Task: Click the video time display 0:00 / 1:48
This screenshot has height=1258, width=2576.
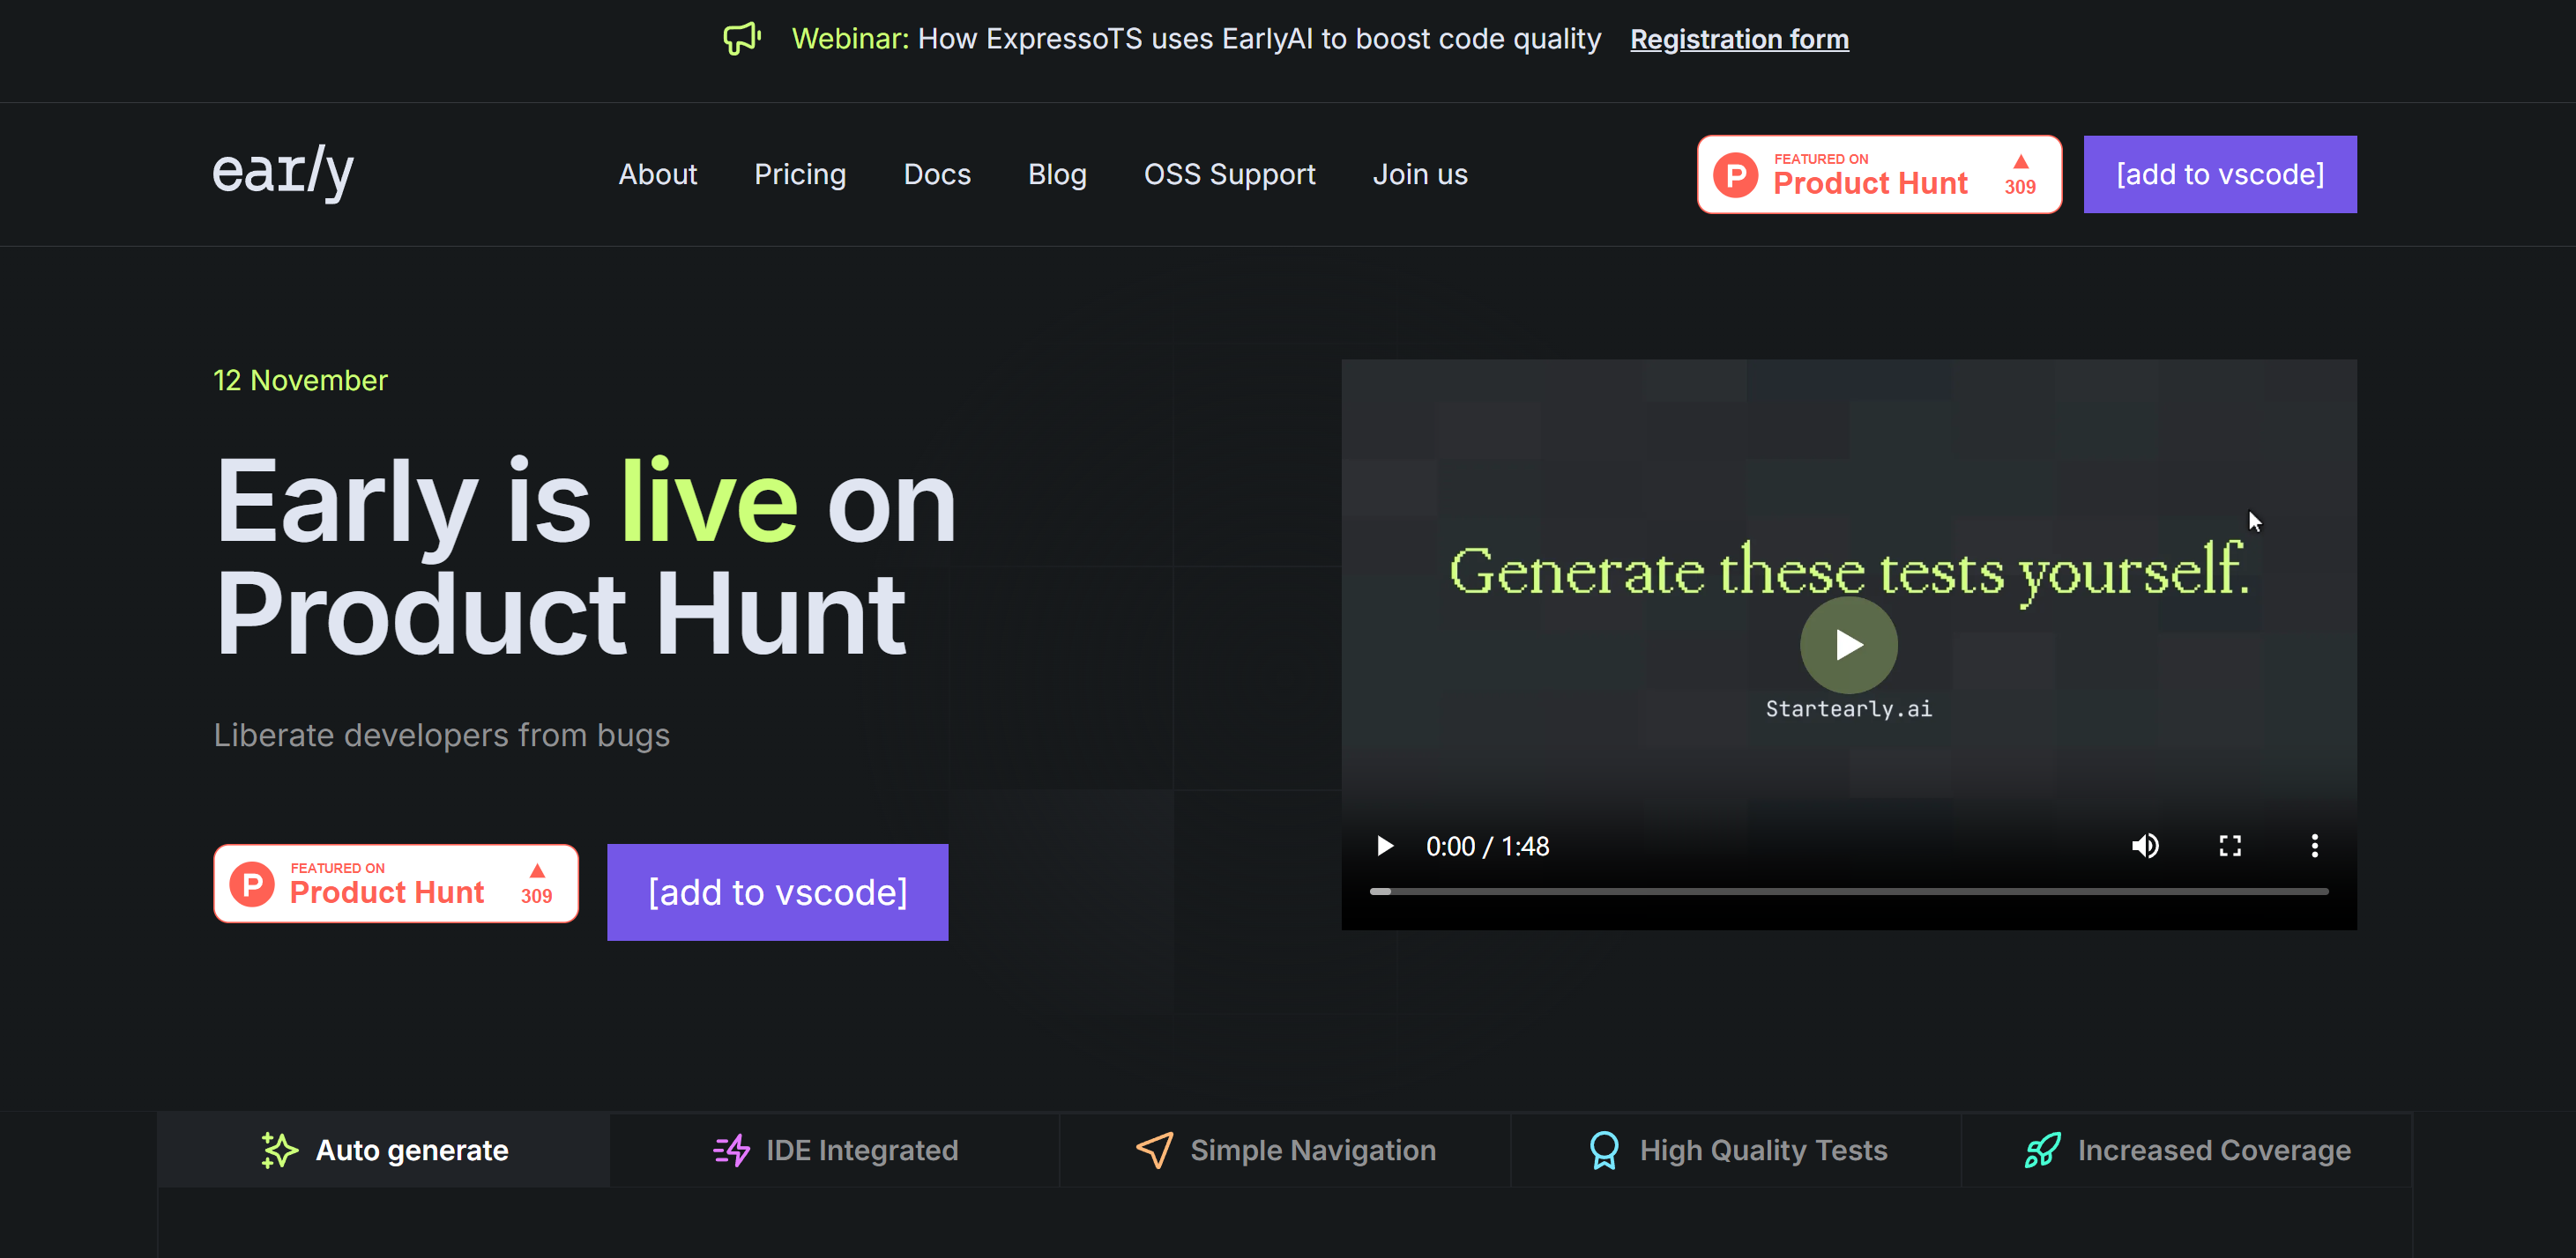Action: click(x=1487, y=847)
